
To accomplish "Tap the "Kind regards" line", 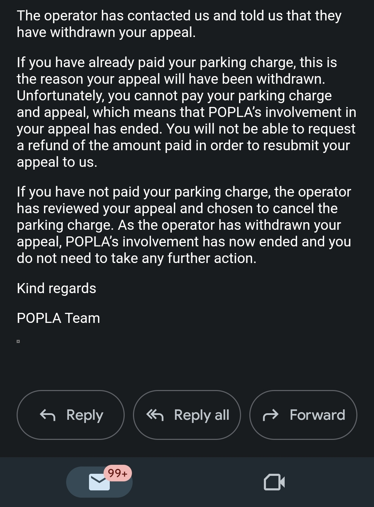I will [56, 288].
